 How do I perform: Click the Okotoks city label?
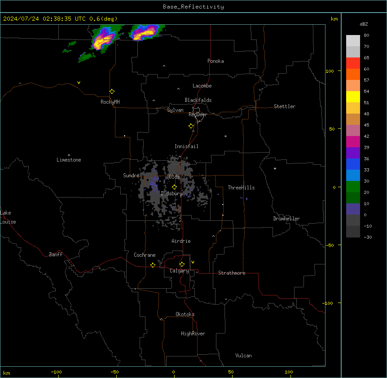185,314
